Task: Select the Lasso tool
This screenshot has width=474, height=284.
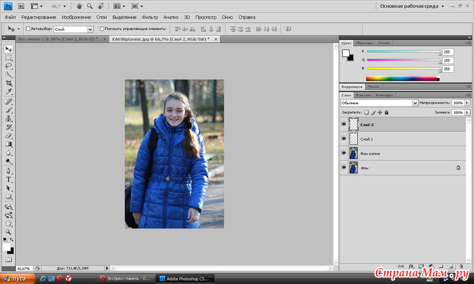Action: coord(9,66)
